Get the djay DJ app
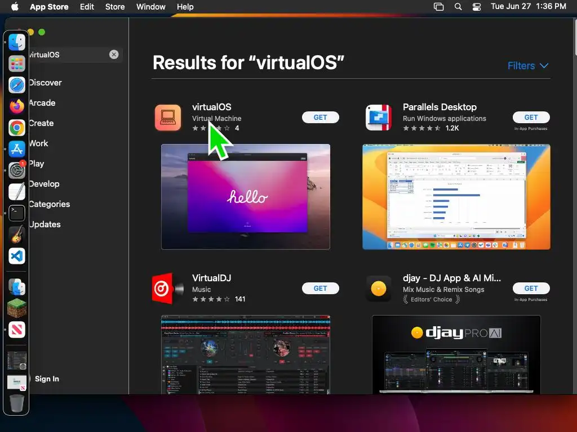The width and height of the screenshot is (577, 432). [x=531, y=289]
